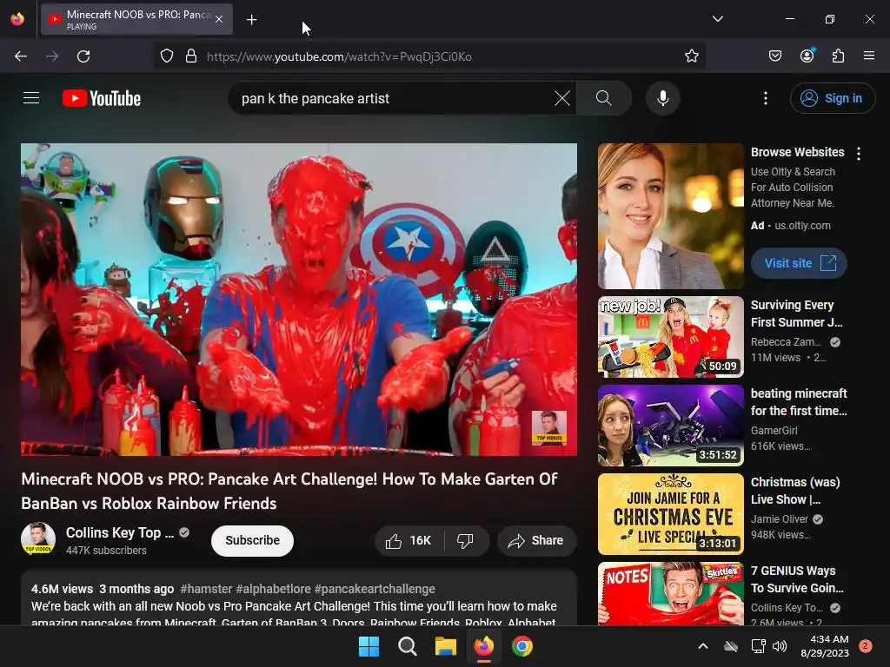The image size is (890, 667).
Task: Open the YouTube guide hamburger menu
Action: click(x=31, y=98)
